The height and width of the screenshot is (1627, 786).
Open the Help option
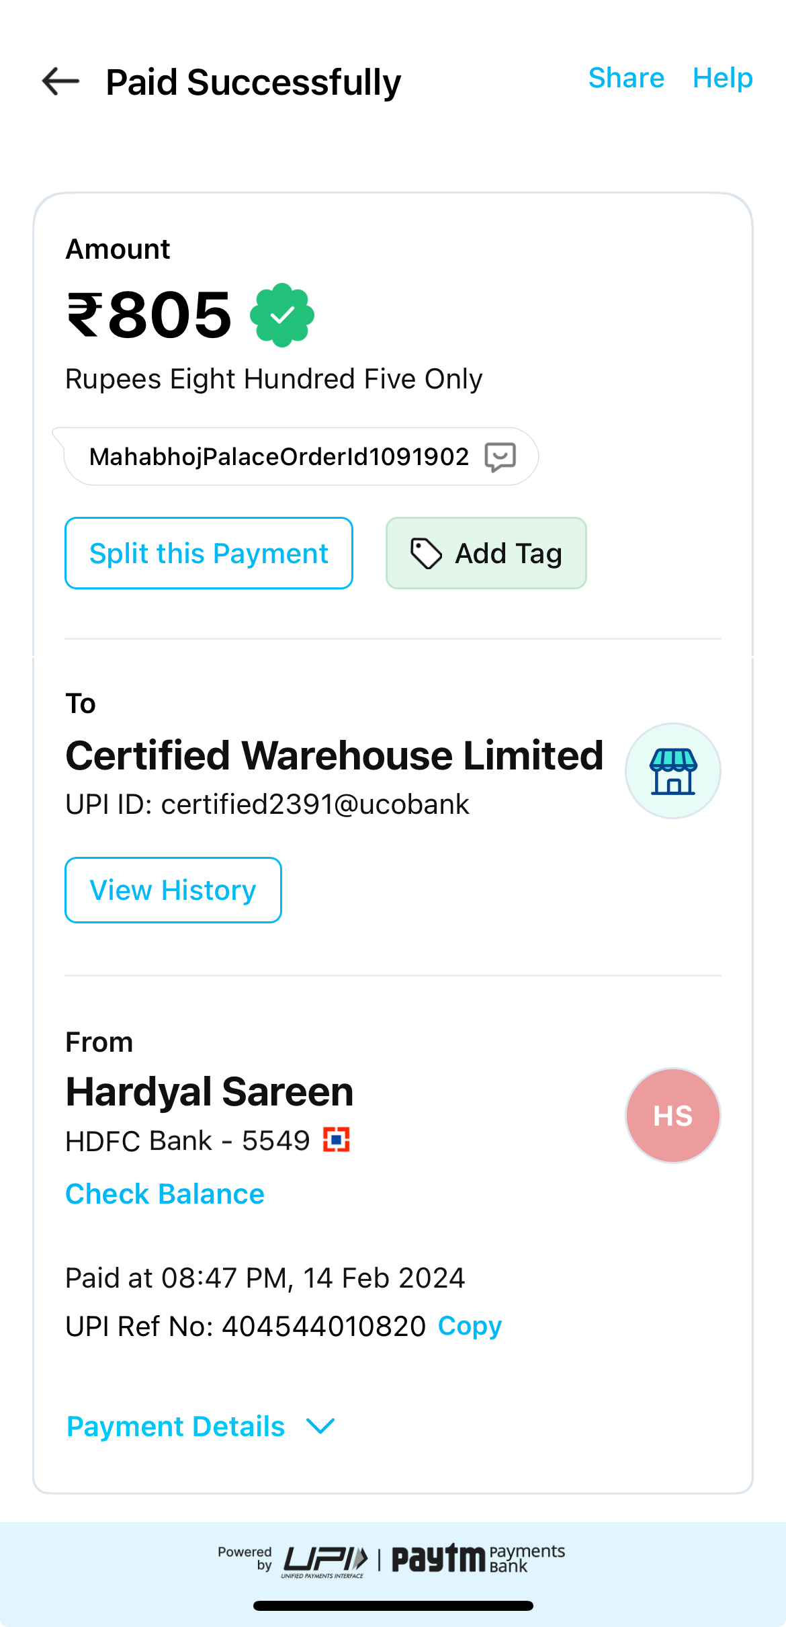click(x=723, y=78)
